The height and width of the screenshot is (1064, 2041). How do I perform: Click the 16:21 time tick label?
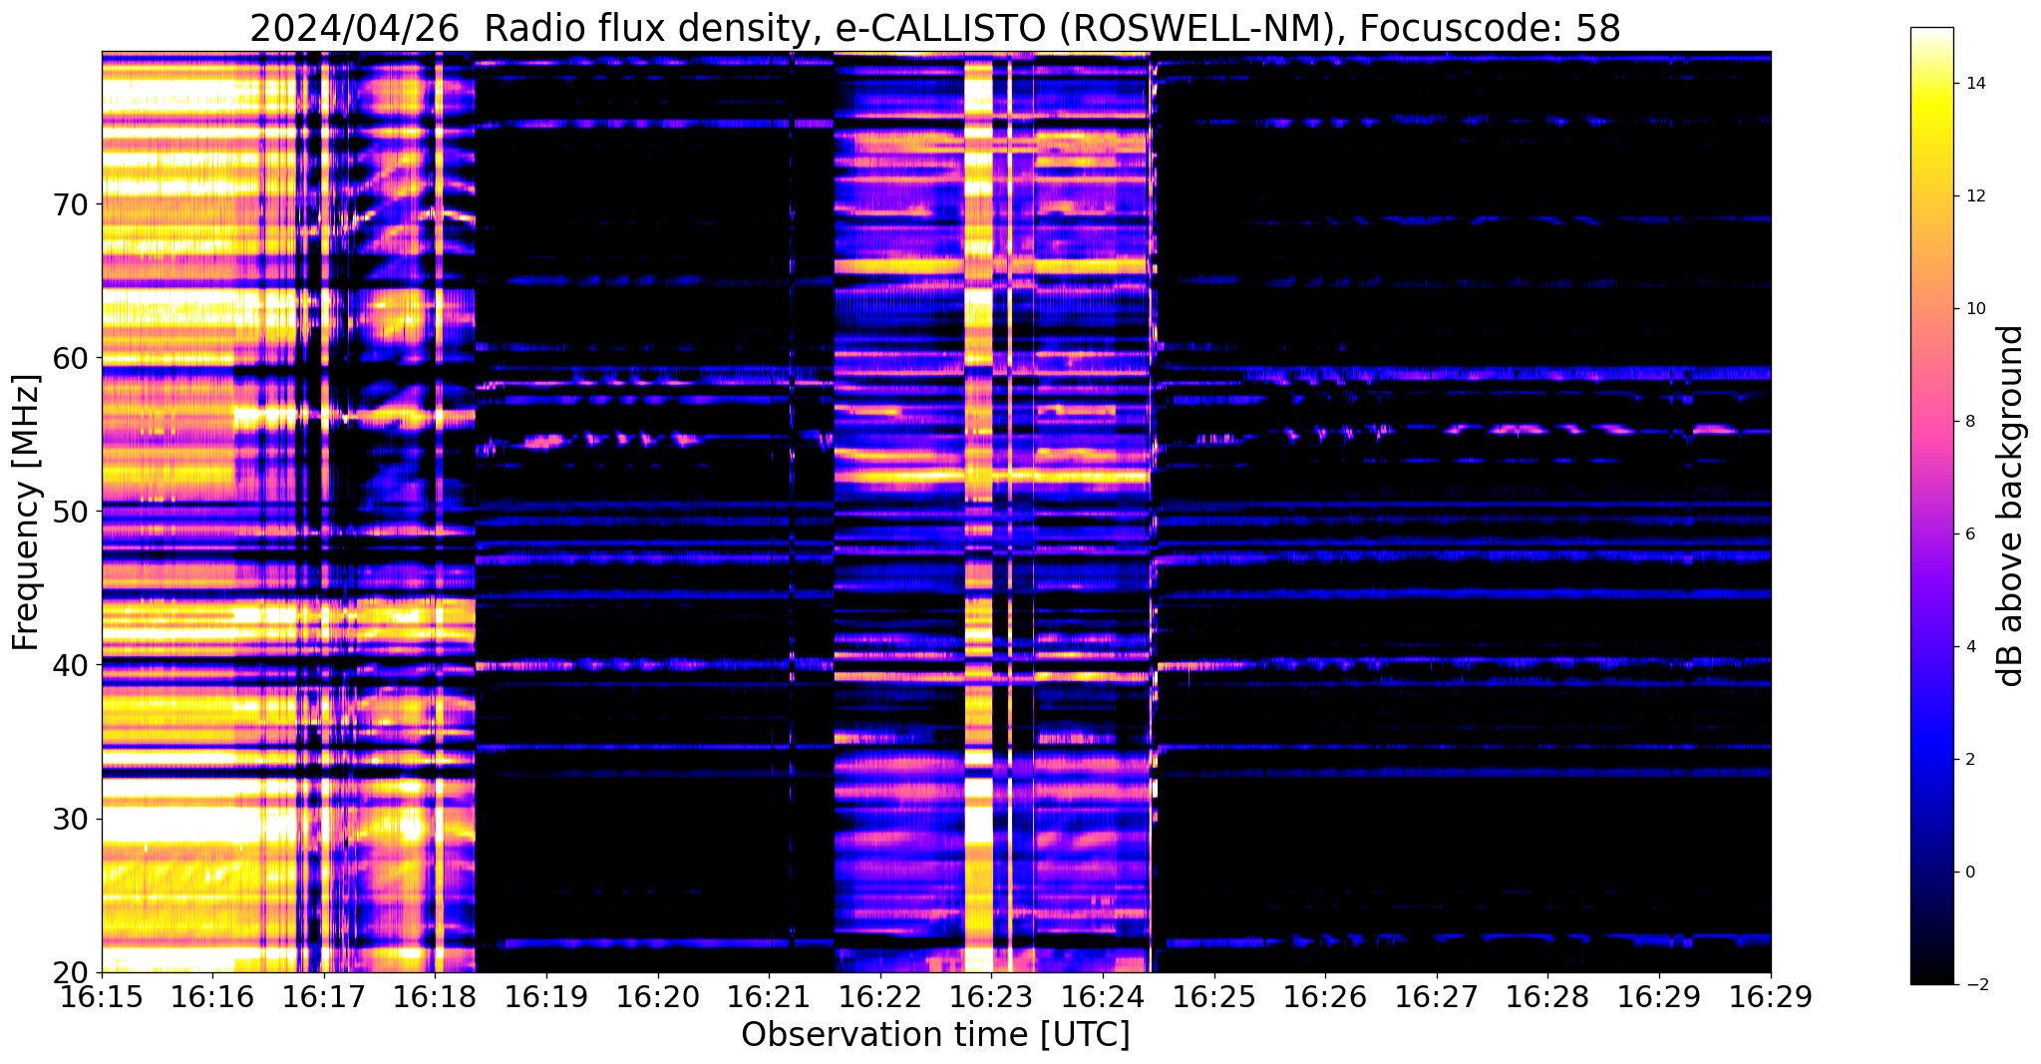pyautogui.click(x=769, y=996)
